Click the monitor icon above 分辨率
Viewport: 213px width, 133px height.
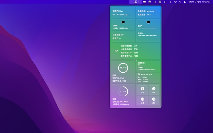(123, 22)
